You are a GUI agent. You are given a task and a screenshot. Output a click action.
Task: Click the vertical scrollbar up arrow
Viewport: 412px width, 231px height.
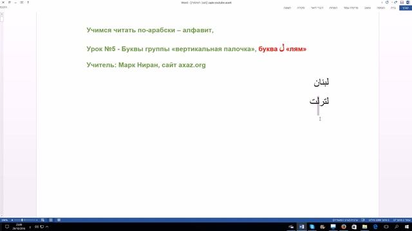click(x=1, y=14)
